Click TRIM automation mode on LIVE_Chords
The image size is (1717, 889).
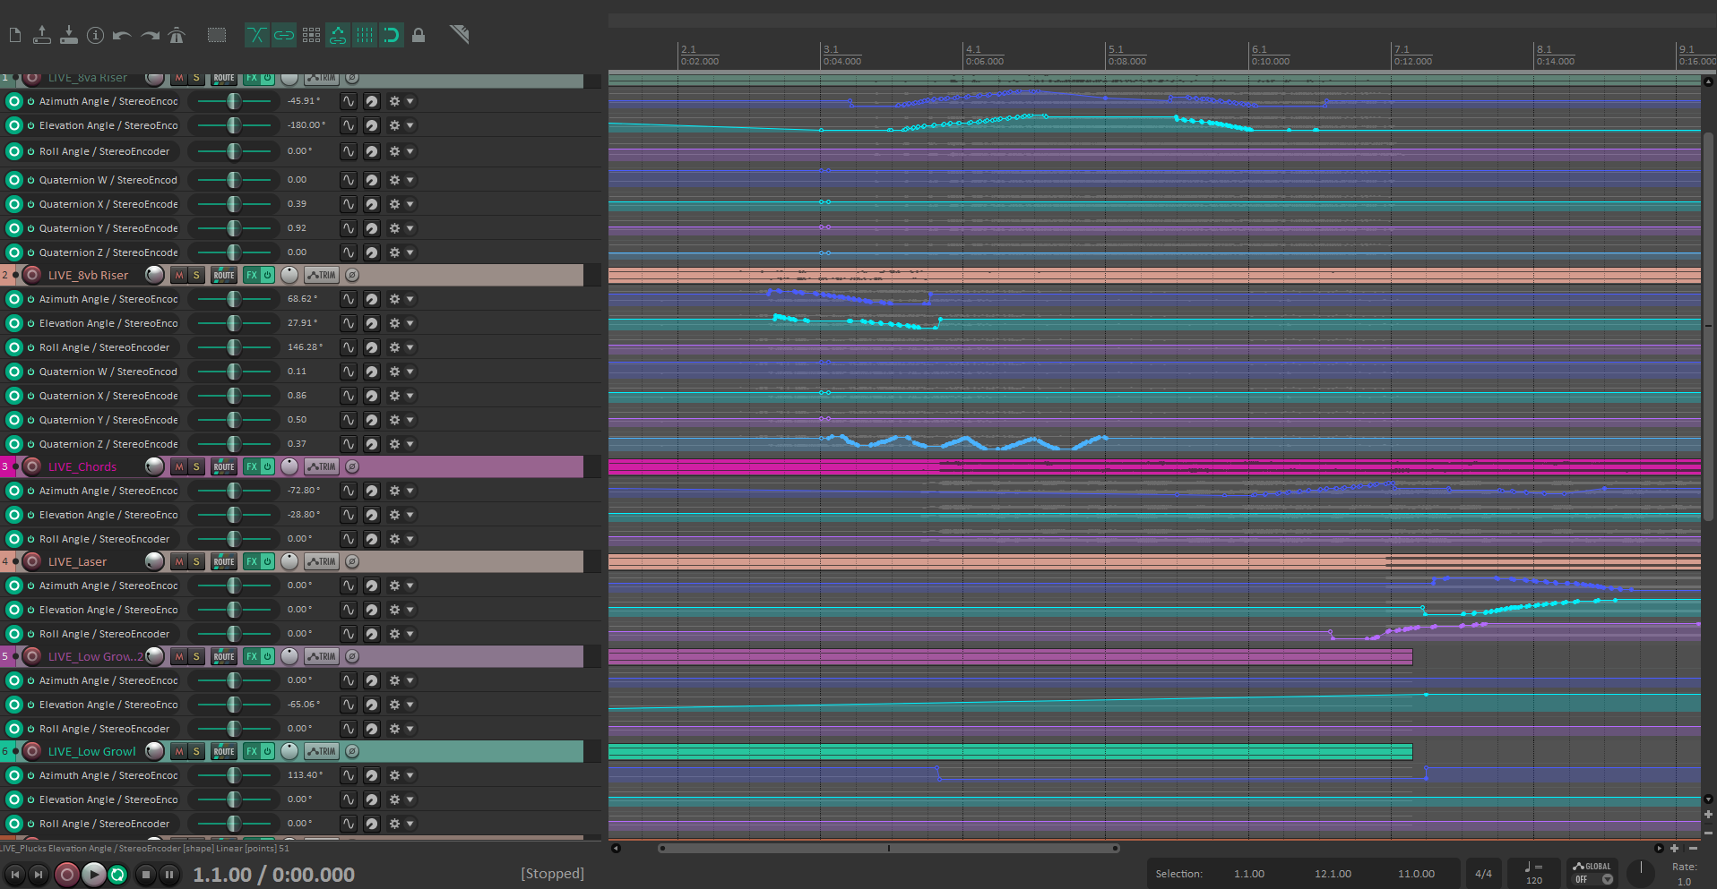(322, 467)
